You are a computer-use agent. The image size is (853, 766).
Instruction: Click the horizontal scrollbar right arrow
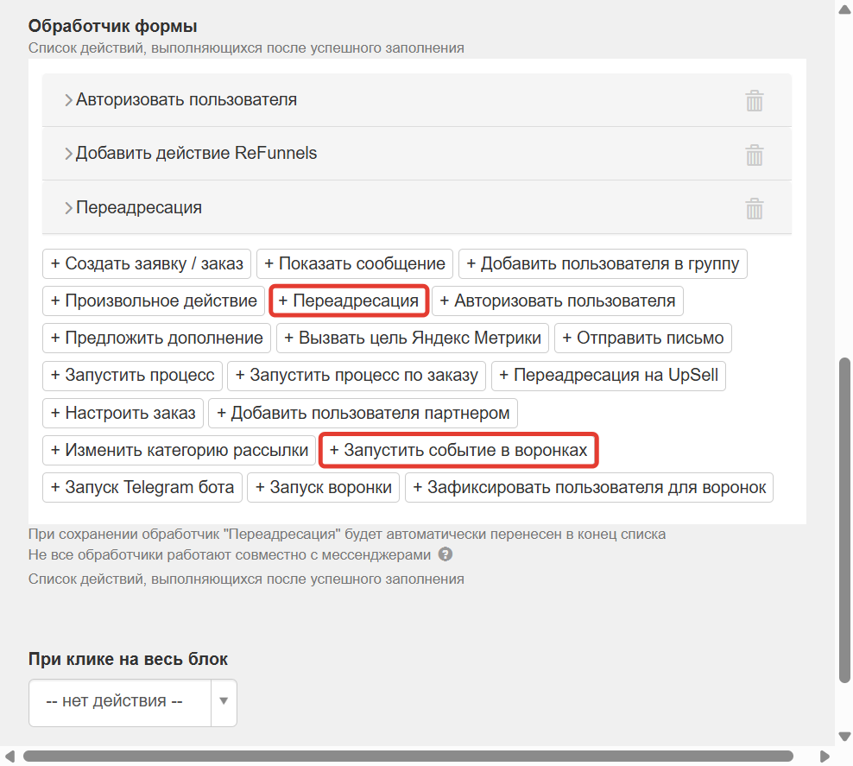click(826, 756)
